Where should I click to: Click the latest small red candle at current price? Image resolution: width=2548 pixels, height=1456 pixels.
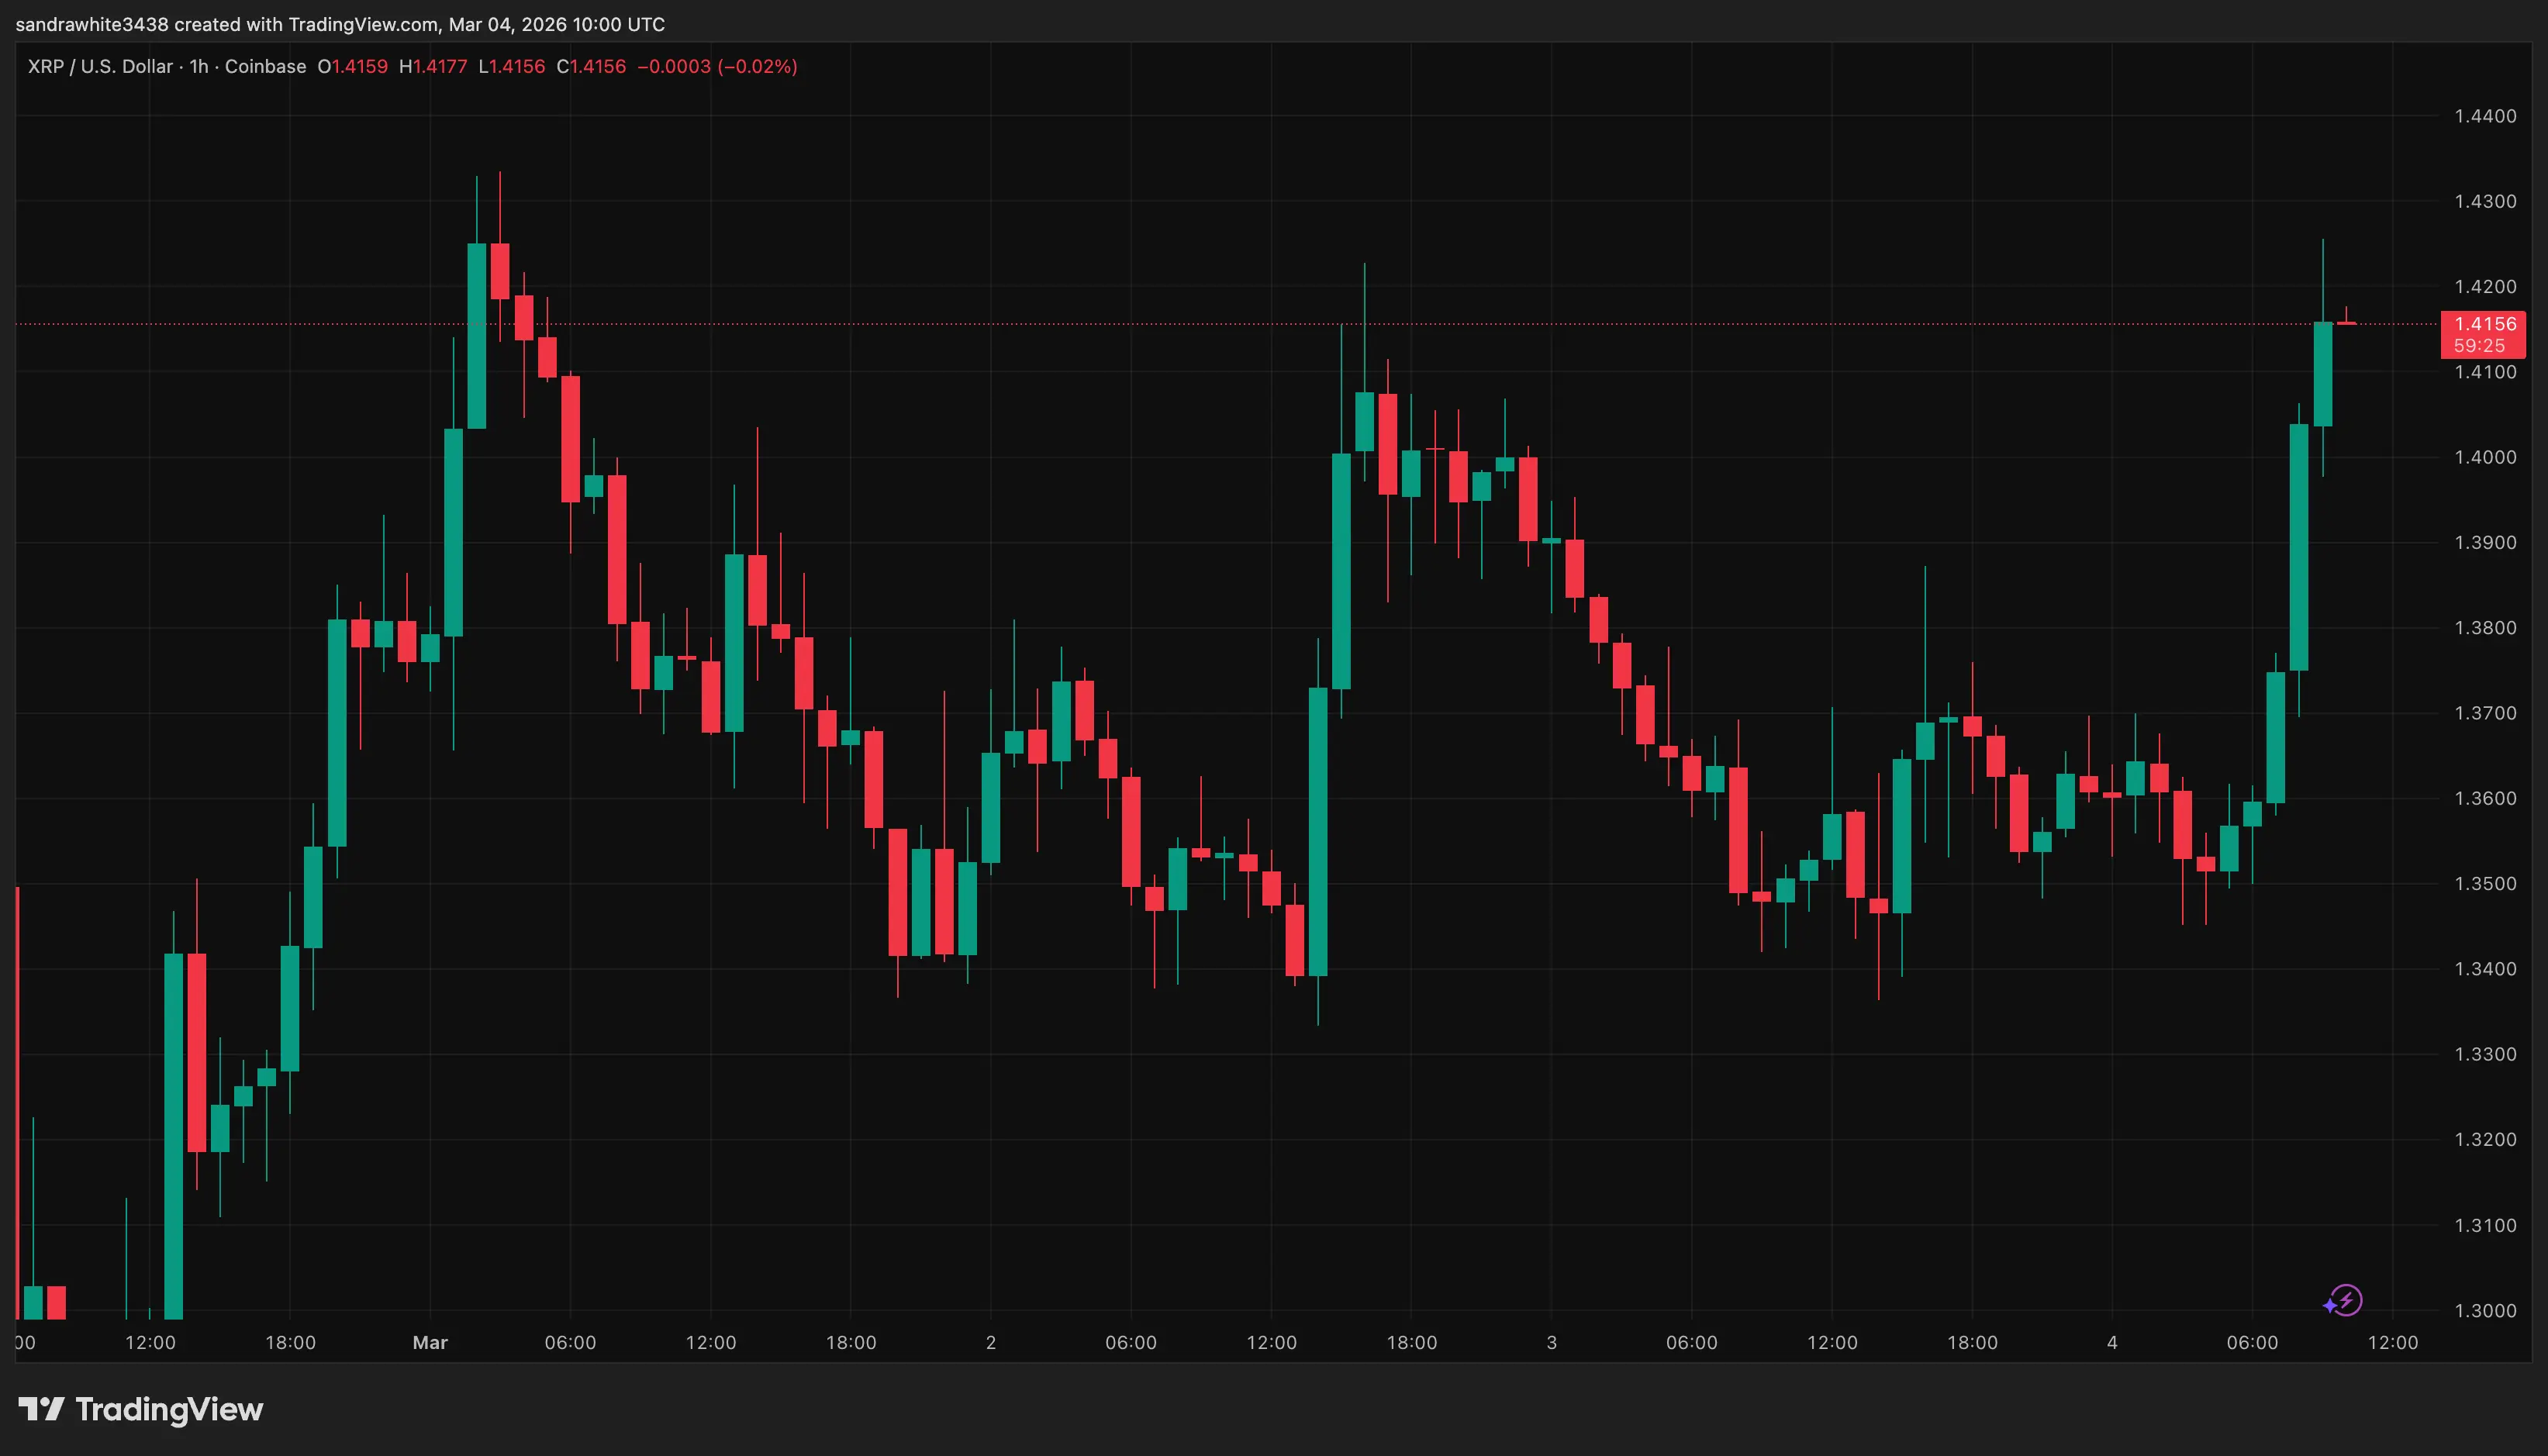[2346, 323]
